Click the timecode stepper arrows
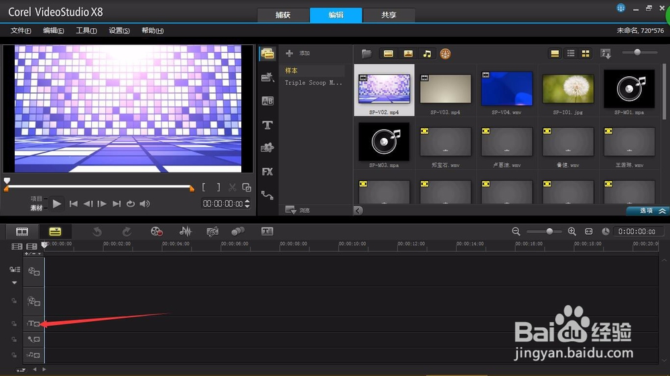The image size is (670, 376). coord(247,203)
